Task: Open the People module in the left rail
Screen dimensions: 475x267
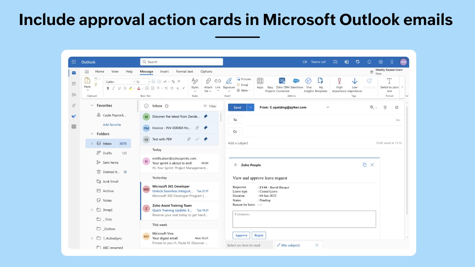Action: [74, 95]
